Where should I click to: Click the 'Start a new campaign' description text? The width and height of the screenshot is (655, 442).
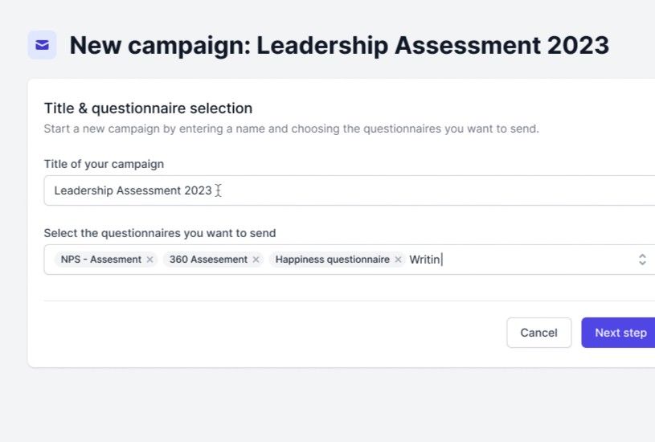(291, 129)
